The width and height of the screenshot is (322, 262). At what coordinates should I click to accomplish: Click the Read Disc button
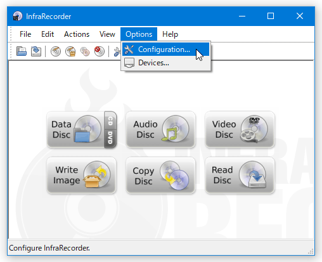[240, 175]
